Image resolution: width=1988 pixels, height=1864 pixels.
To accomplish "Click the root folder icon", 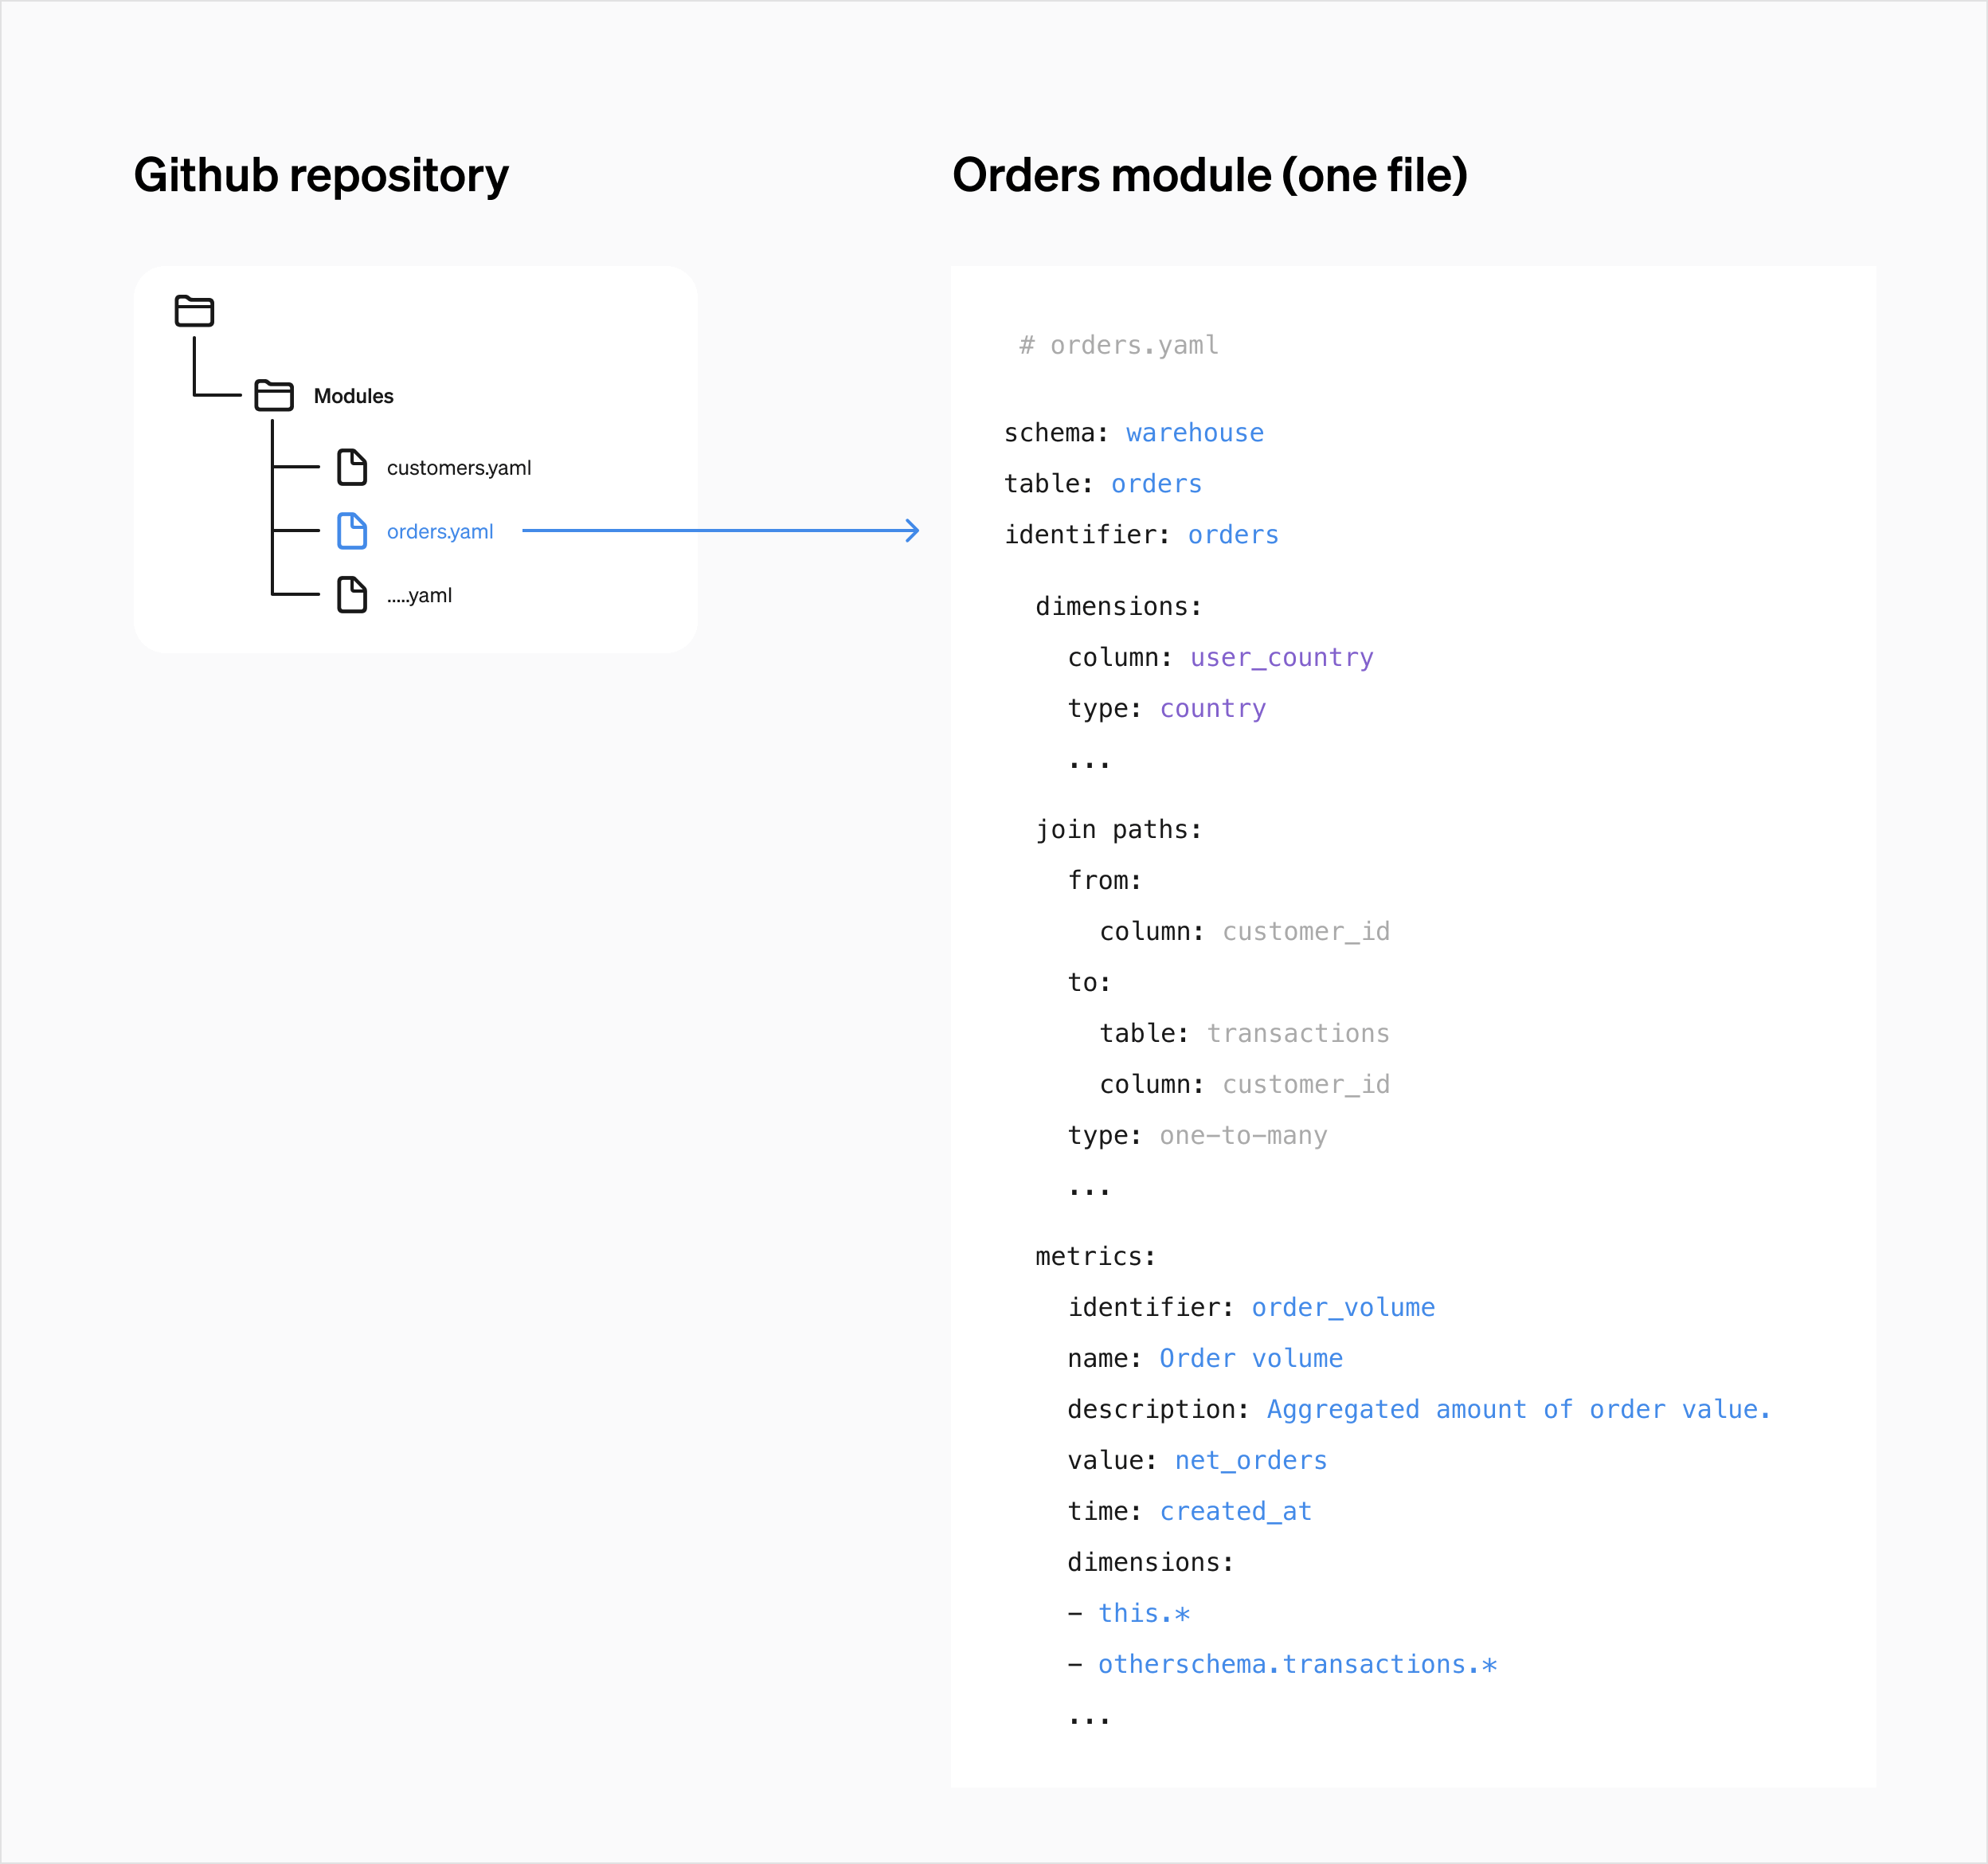I will pyautogui.click(x=194, y=311).
